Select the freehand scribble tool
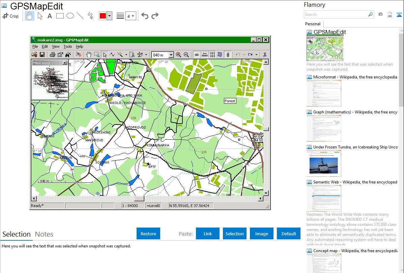 coord(90,16)
